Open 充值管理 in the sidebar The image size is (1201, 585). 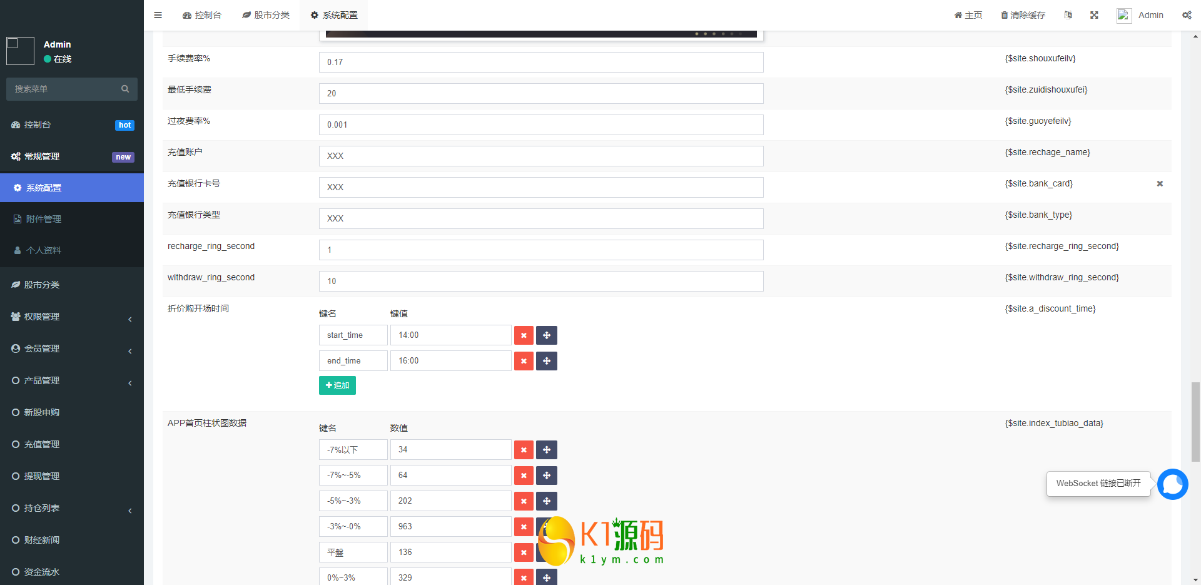point(72,444)
